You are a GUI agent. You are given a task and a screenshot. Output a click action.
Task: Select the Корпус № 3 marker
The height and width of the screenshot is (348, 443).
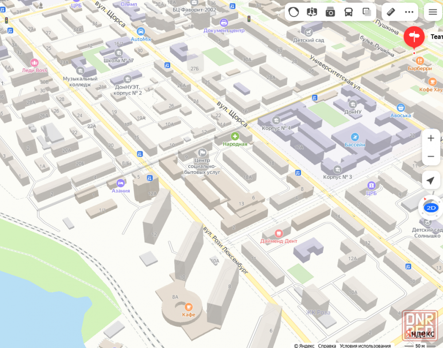(x=337, y=169)
